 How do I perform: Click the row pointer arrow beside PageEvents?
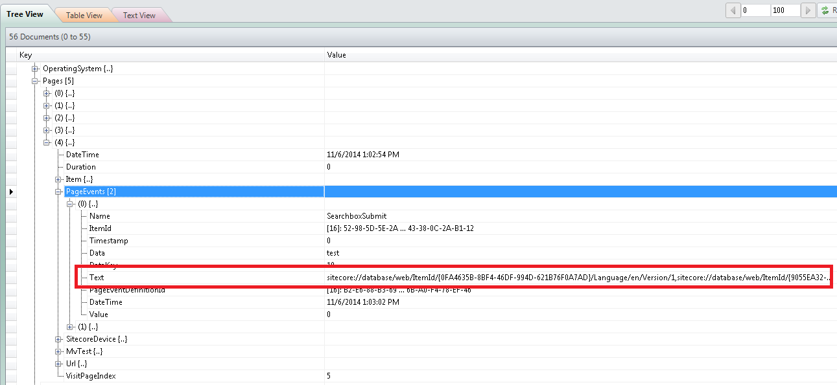[x=11, y=191]
